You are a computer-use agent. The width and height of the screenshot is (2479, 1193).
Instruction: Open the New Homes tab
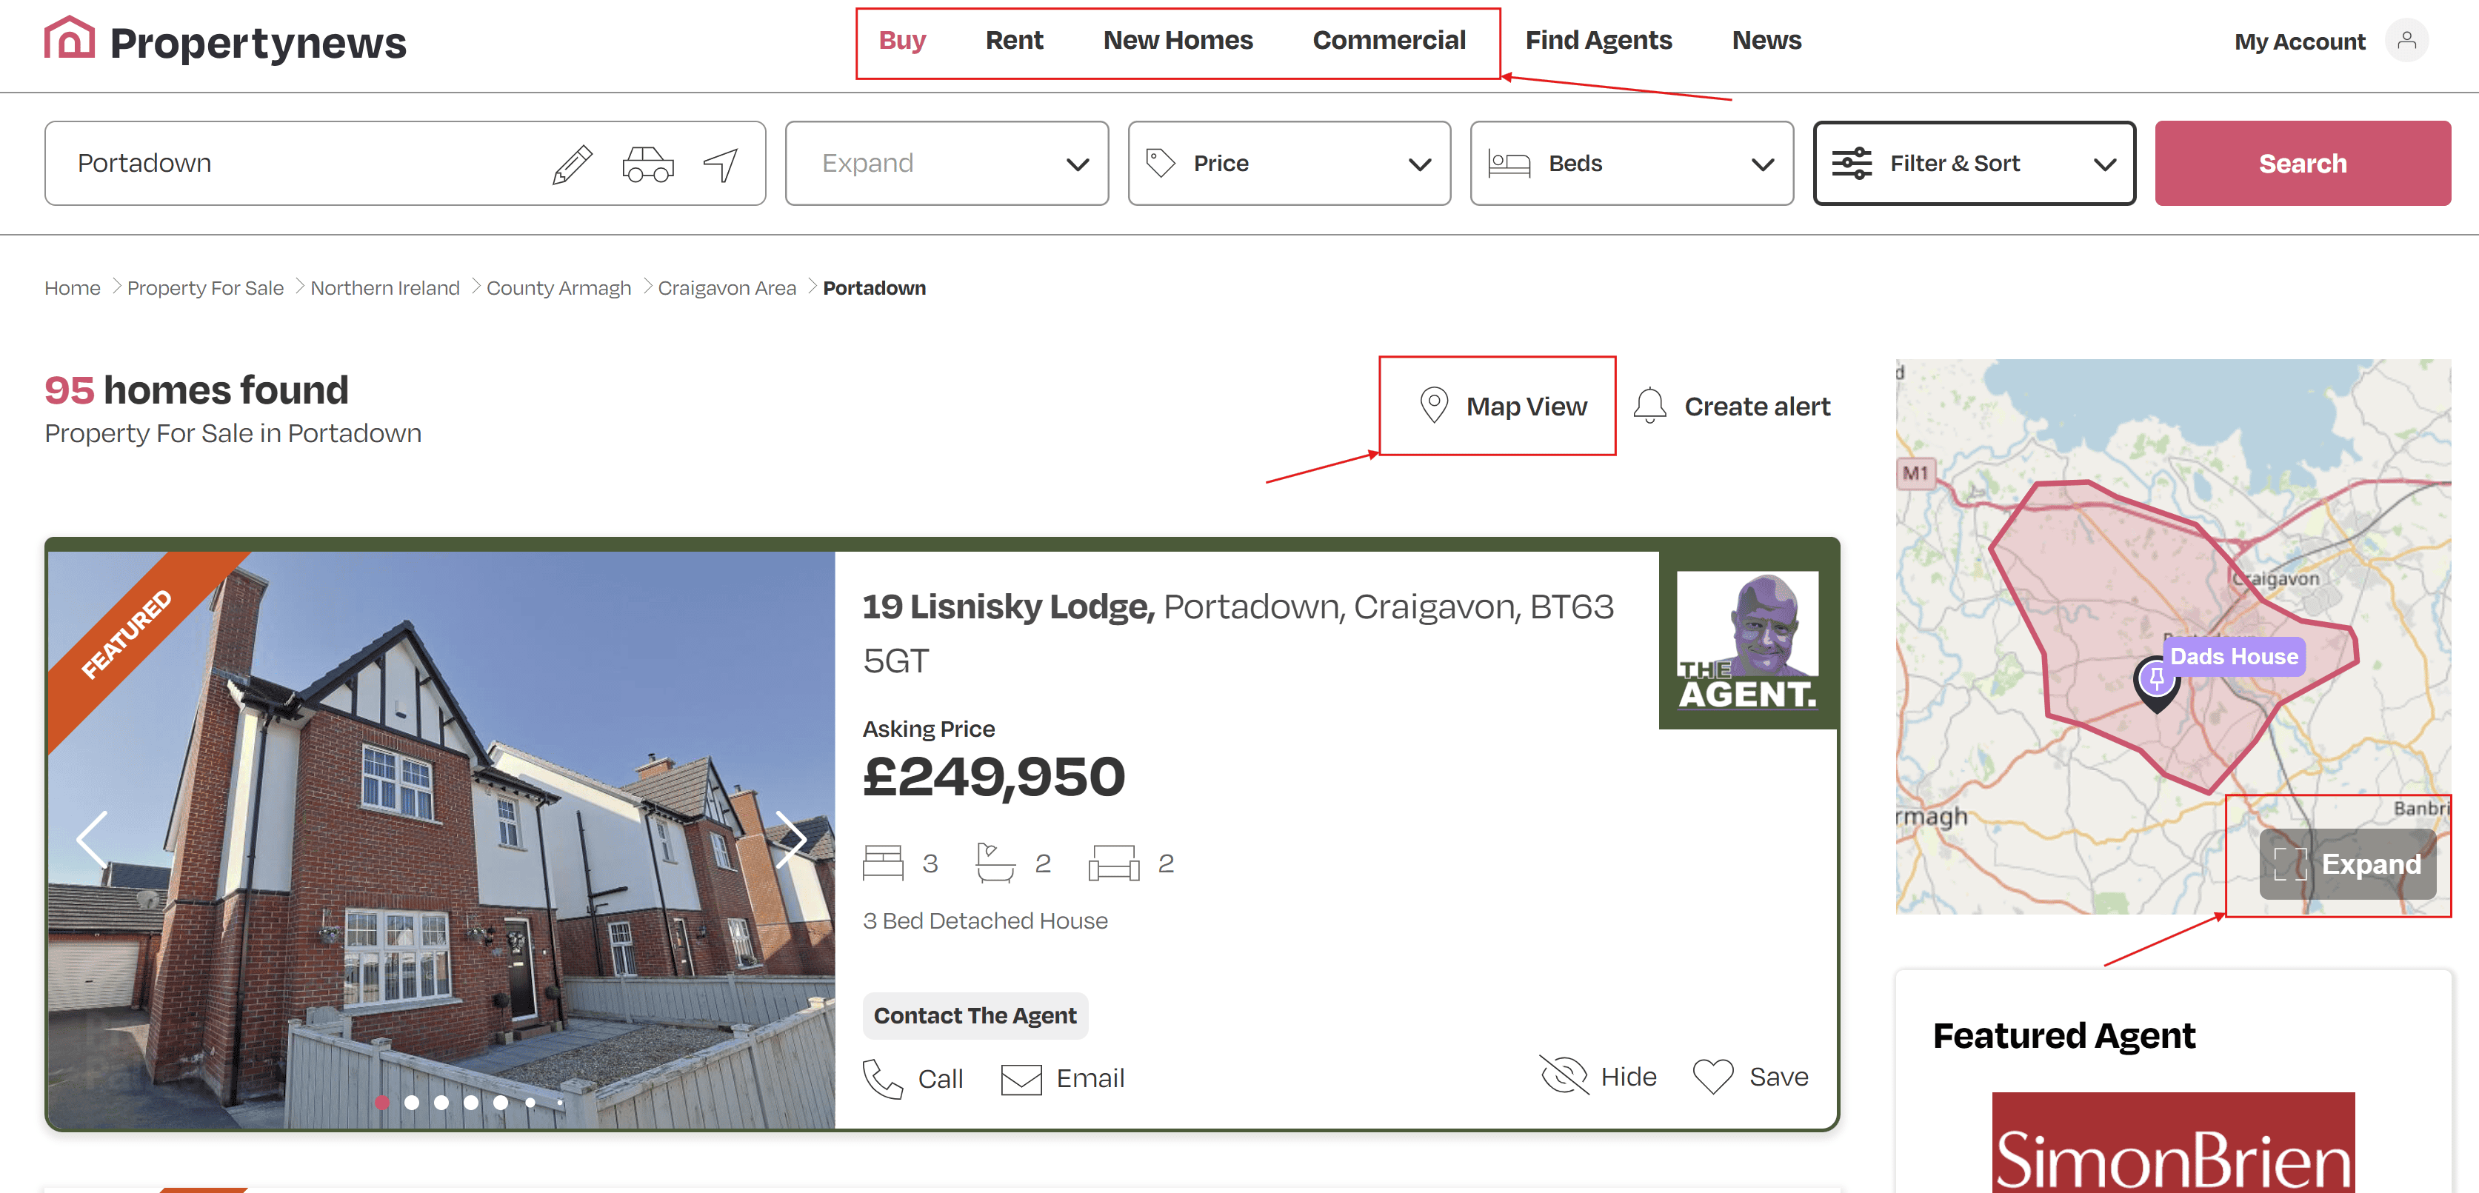[x=1178, y=41]
